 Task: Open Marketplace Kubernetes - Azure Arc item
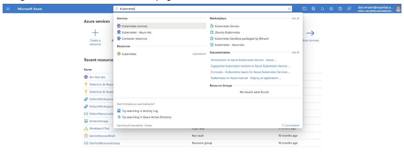coord(229,45)
